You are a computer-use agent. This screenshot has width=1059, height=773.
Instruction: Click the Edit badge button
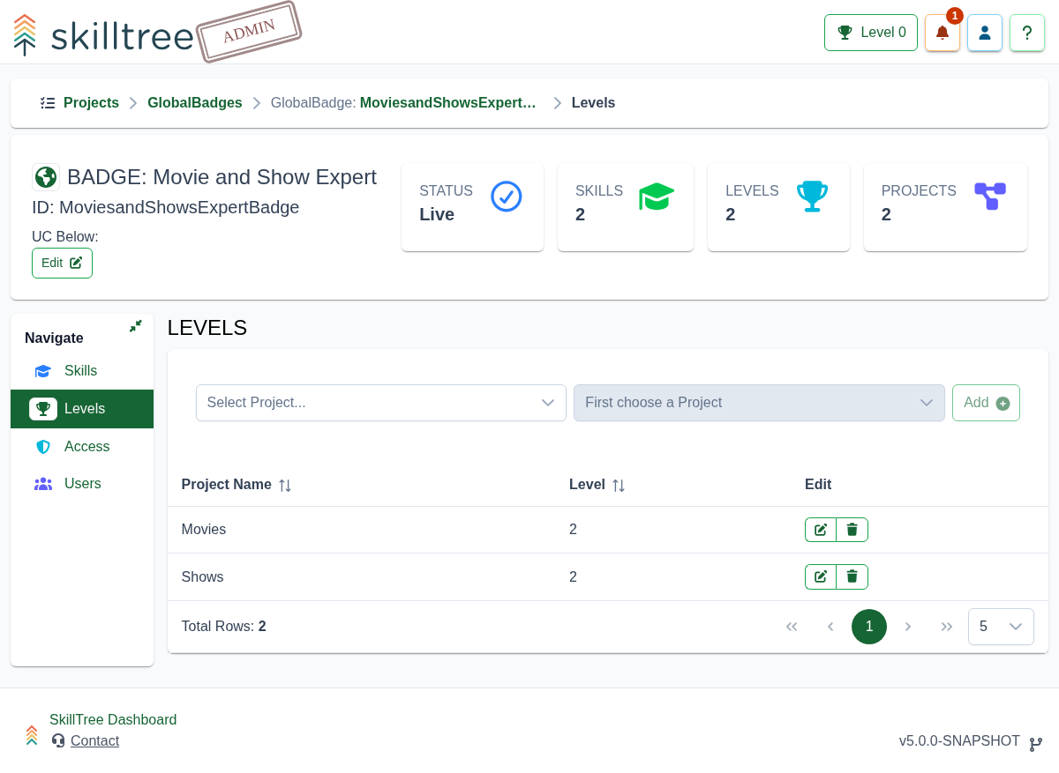tap(62, 263)
